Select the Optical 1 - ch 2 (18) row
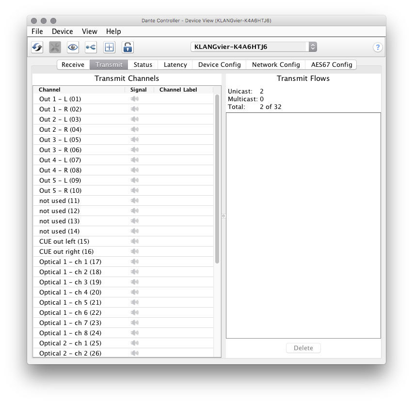Image resolution: width=413 pixels, height=403 pixels. point(123,272)
